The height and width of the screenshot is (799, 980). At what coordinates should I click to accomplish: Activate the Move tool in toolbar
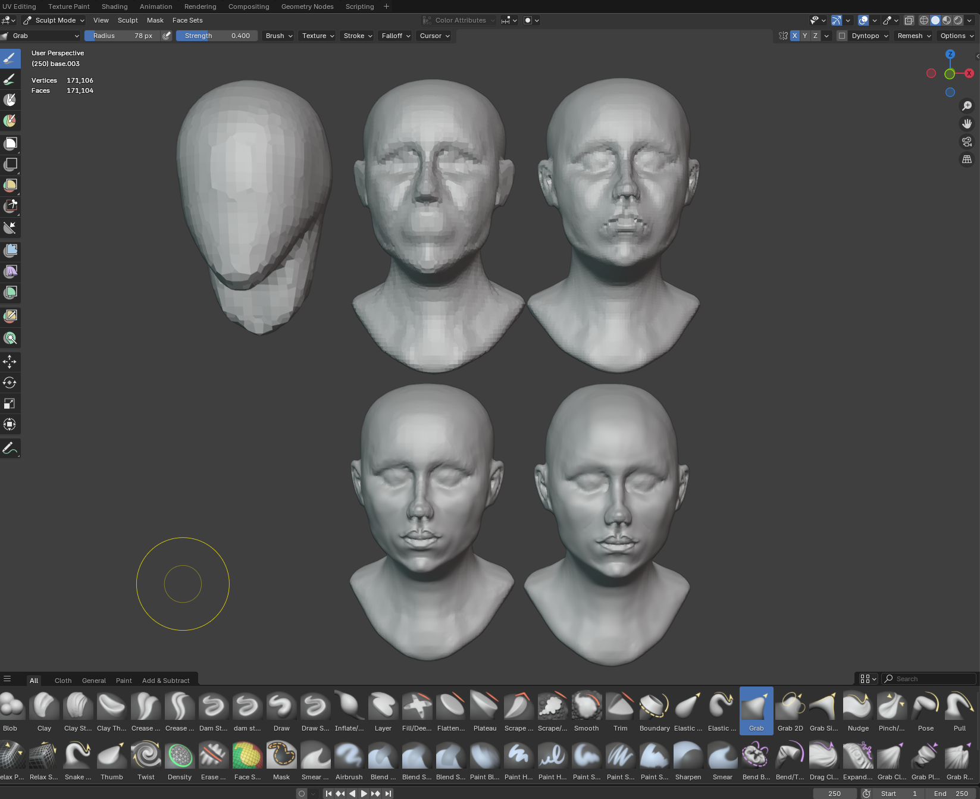coord(10,362)
